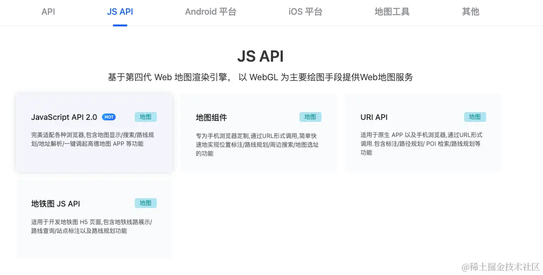Click the HOT badge beside JavaScript API 2.0

click(109, 117)
